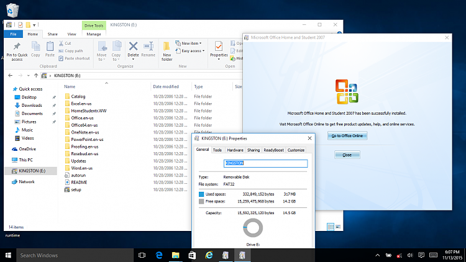Image resolution: width=466 pixels, height=262 pixels.
Task: Open the Recycle Bin desktop icon
Action: 12,10
